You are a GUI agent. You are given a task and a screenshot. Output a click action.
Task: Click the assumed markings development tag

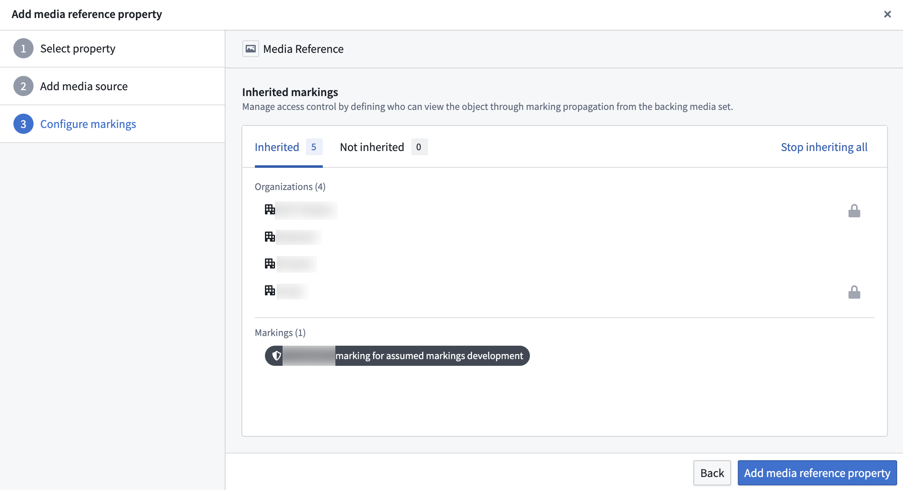click(x=429, y=356)
